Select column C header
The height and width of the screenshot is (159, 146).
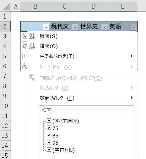coord(65,6)
